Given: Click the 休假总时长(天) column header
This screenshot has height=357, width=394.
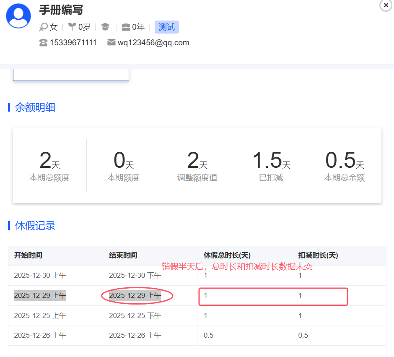Looking at the screenshot, I should [227, 255].
